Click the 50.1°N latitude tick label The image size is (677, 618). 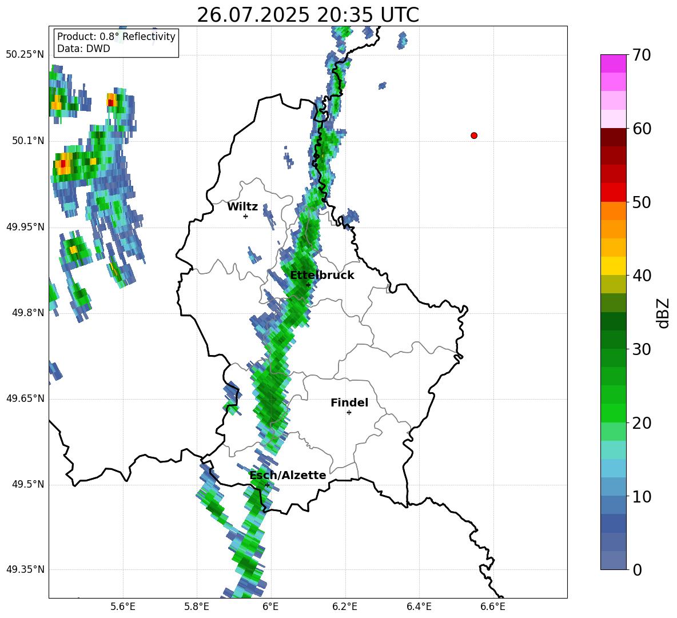28,141
